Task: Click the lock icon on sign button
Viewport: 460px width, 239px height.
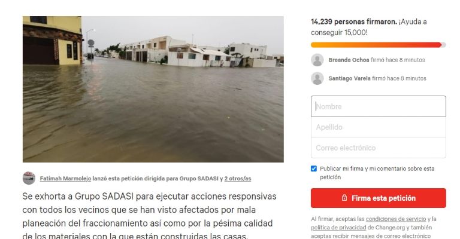Action: click(344, 198)
